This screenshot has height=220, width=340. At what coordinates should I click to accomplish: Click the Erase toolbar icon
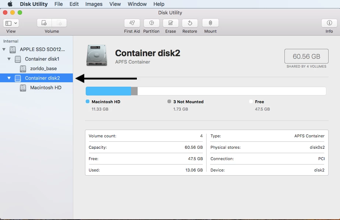point(171,23)
